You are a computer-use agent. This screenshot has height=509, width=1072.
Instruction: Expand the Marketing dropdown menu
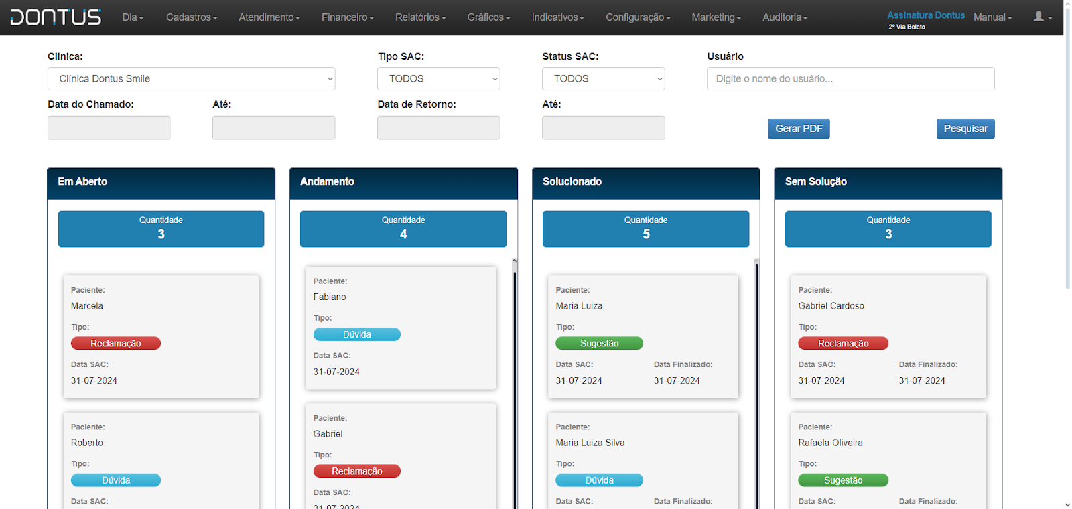(716, 17)
